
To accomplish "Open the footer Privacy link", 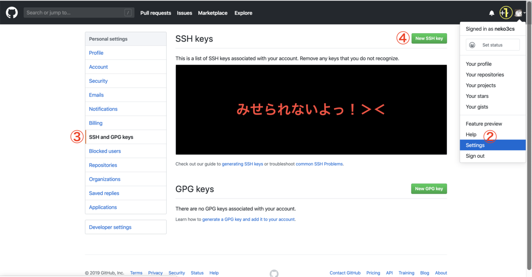I will tap(155, 273).
